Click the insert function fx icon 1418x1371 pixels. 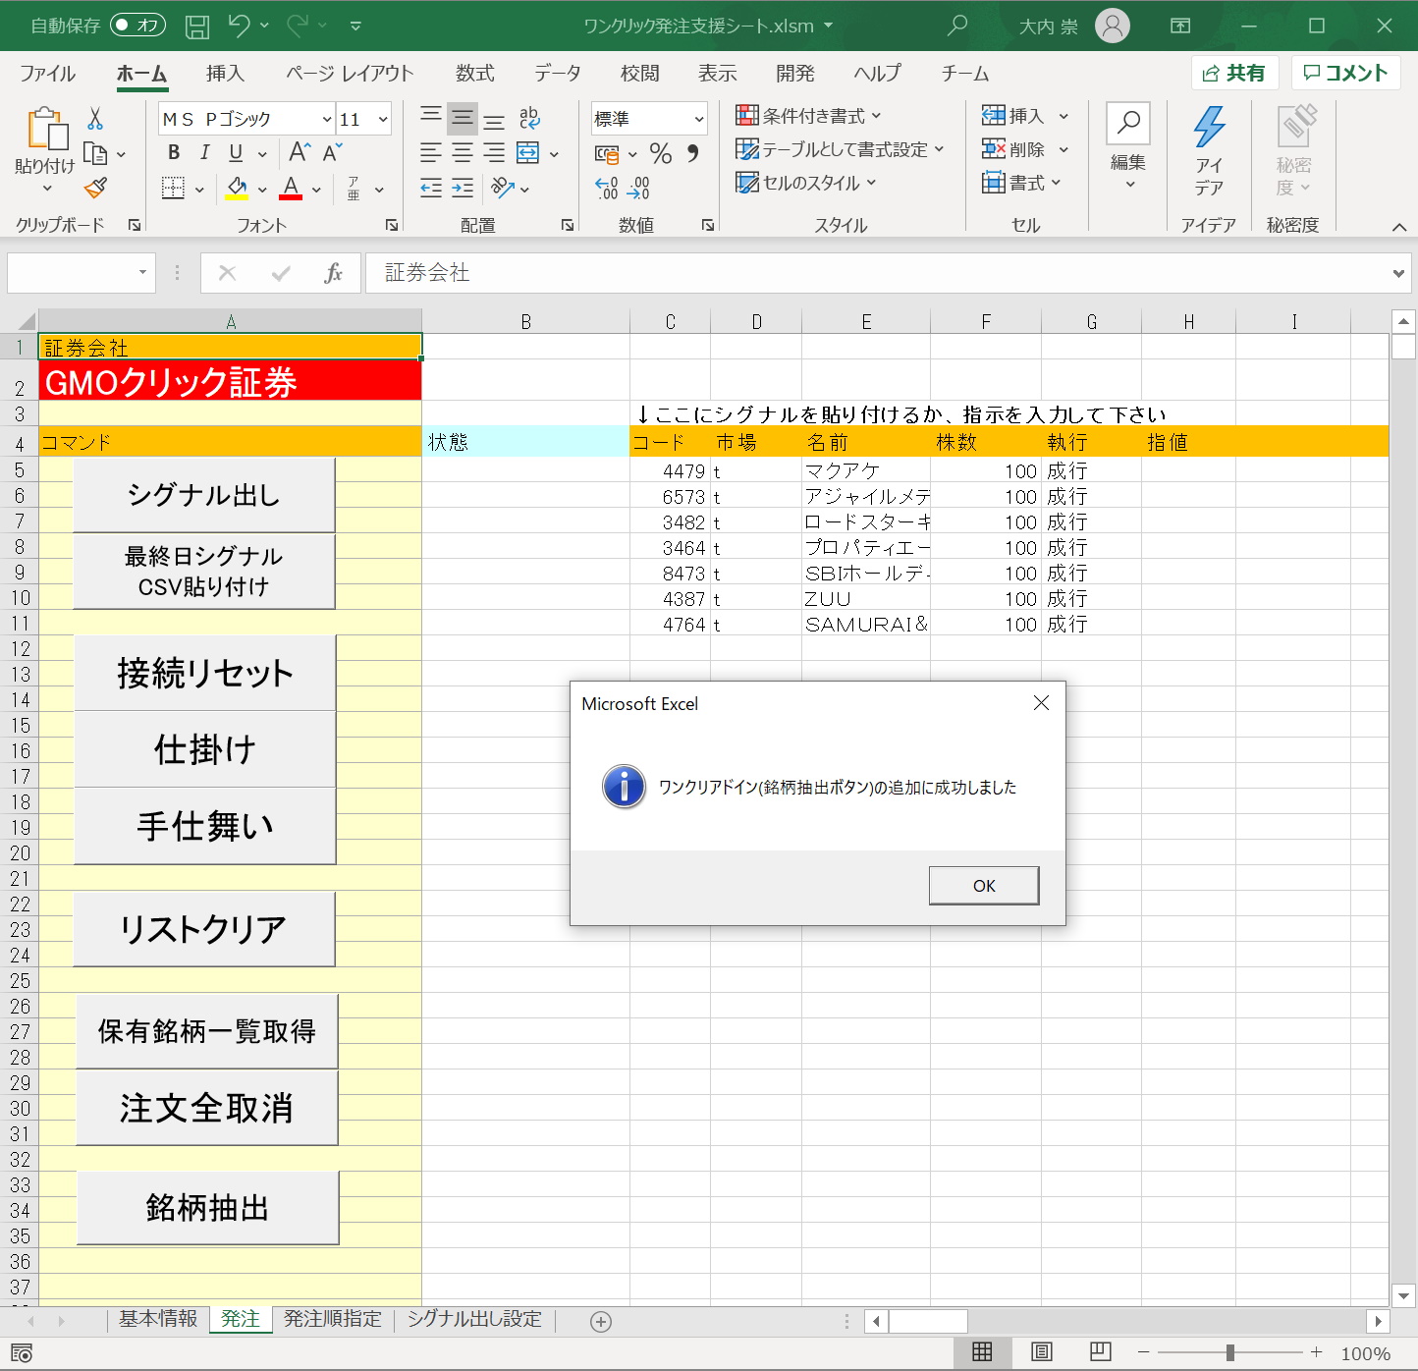click(x=333, y=273)
